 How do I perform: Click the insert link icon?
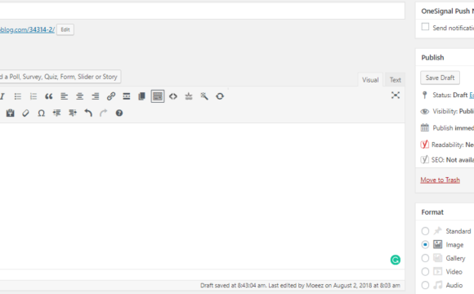coord(111,96)
